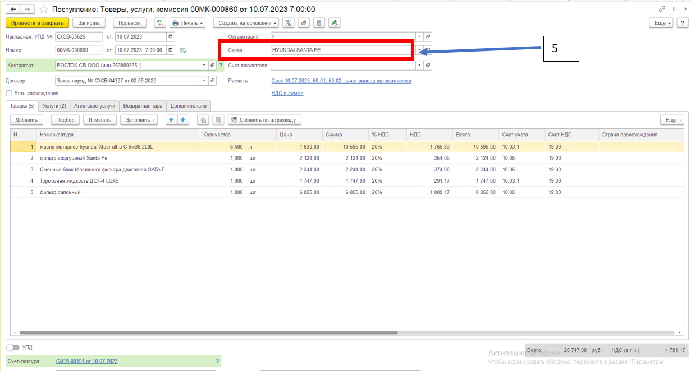Click the Дт/Кт postings icon
This screenshot has width=691, height=371.
tap(160, 23)
